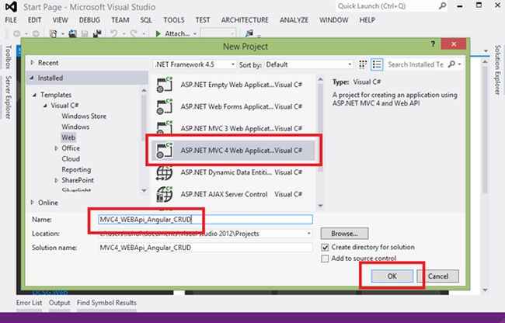
Task: Toggle Create directory for solution checkbox
Action: tap(325, 248)
